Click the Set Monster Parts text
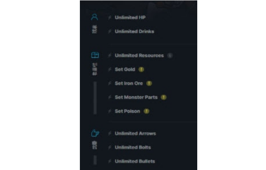Screen dimensions: 266x170 click(136, 98)
